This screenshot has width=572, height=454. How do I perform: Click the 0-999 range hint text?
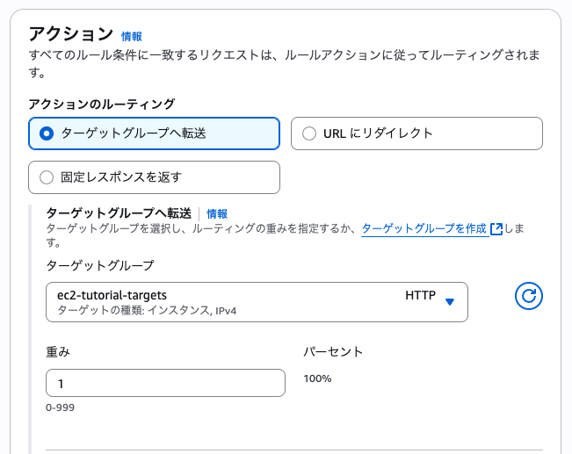click(x=61, y=408)
